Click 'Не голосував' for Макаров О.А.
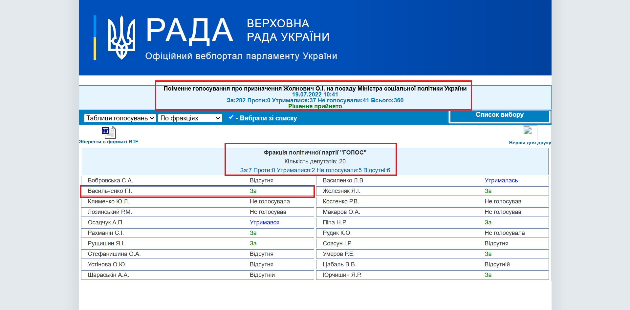 tap(503, 212)
